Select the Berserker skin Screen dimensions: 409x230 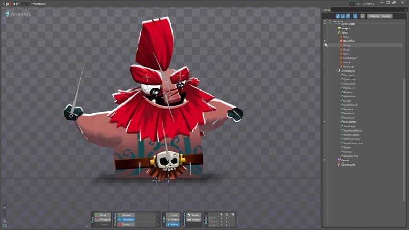click(x=349, y=41)
